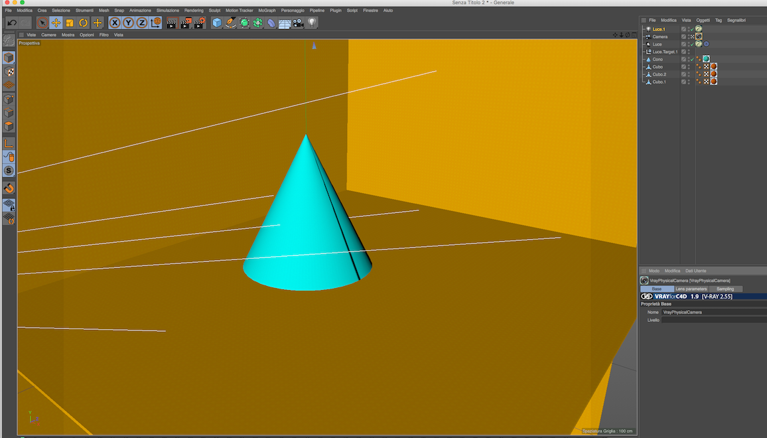
Task: Open the Rendering menu
Action: point(194,10)
